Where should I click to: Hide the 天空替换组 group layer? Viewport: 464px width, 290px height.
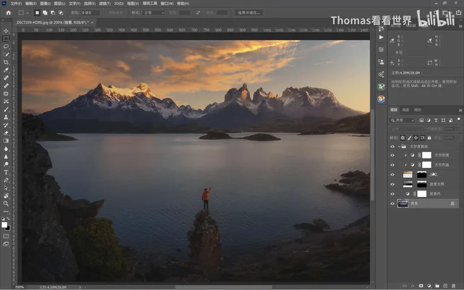click(x=392, y=146)
